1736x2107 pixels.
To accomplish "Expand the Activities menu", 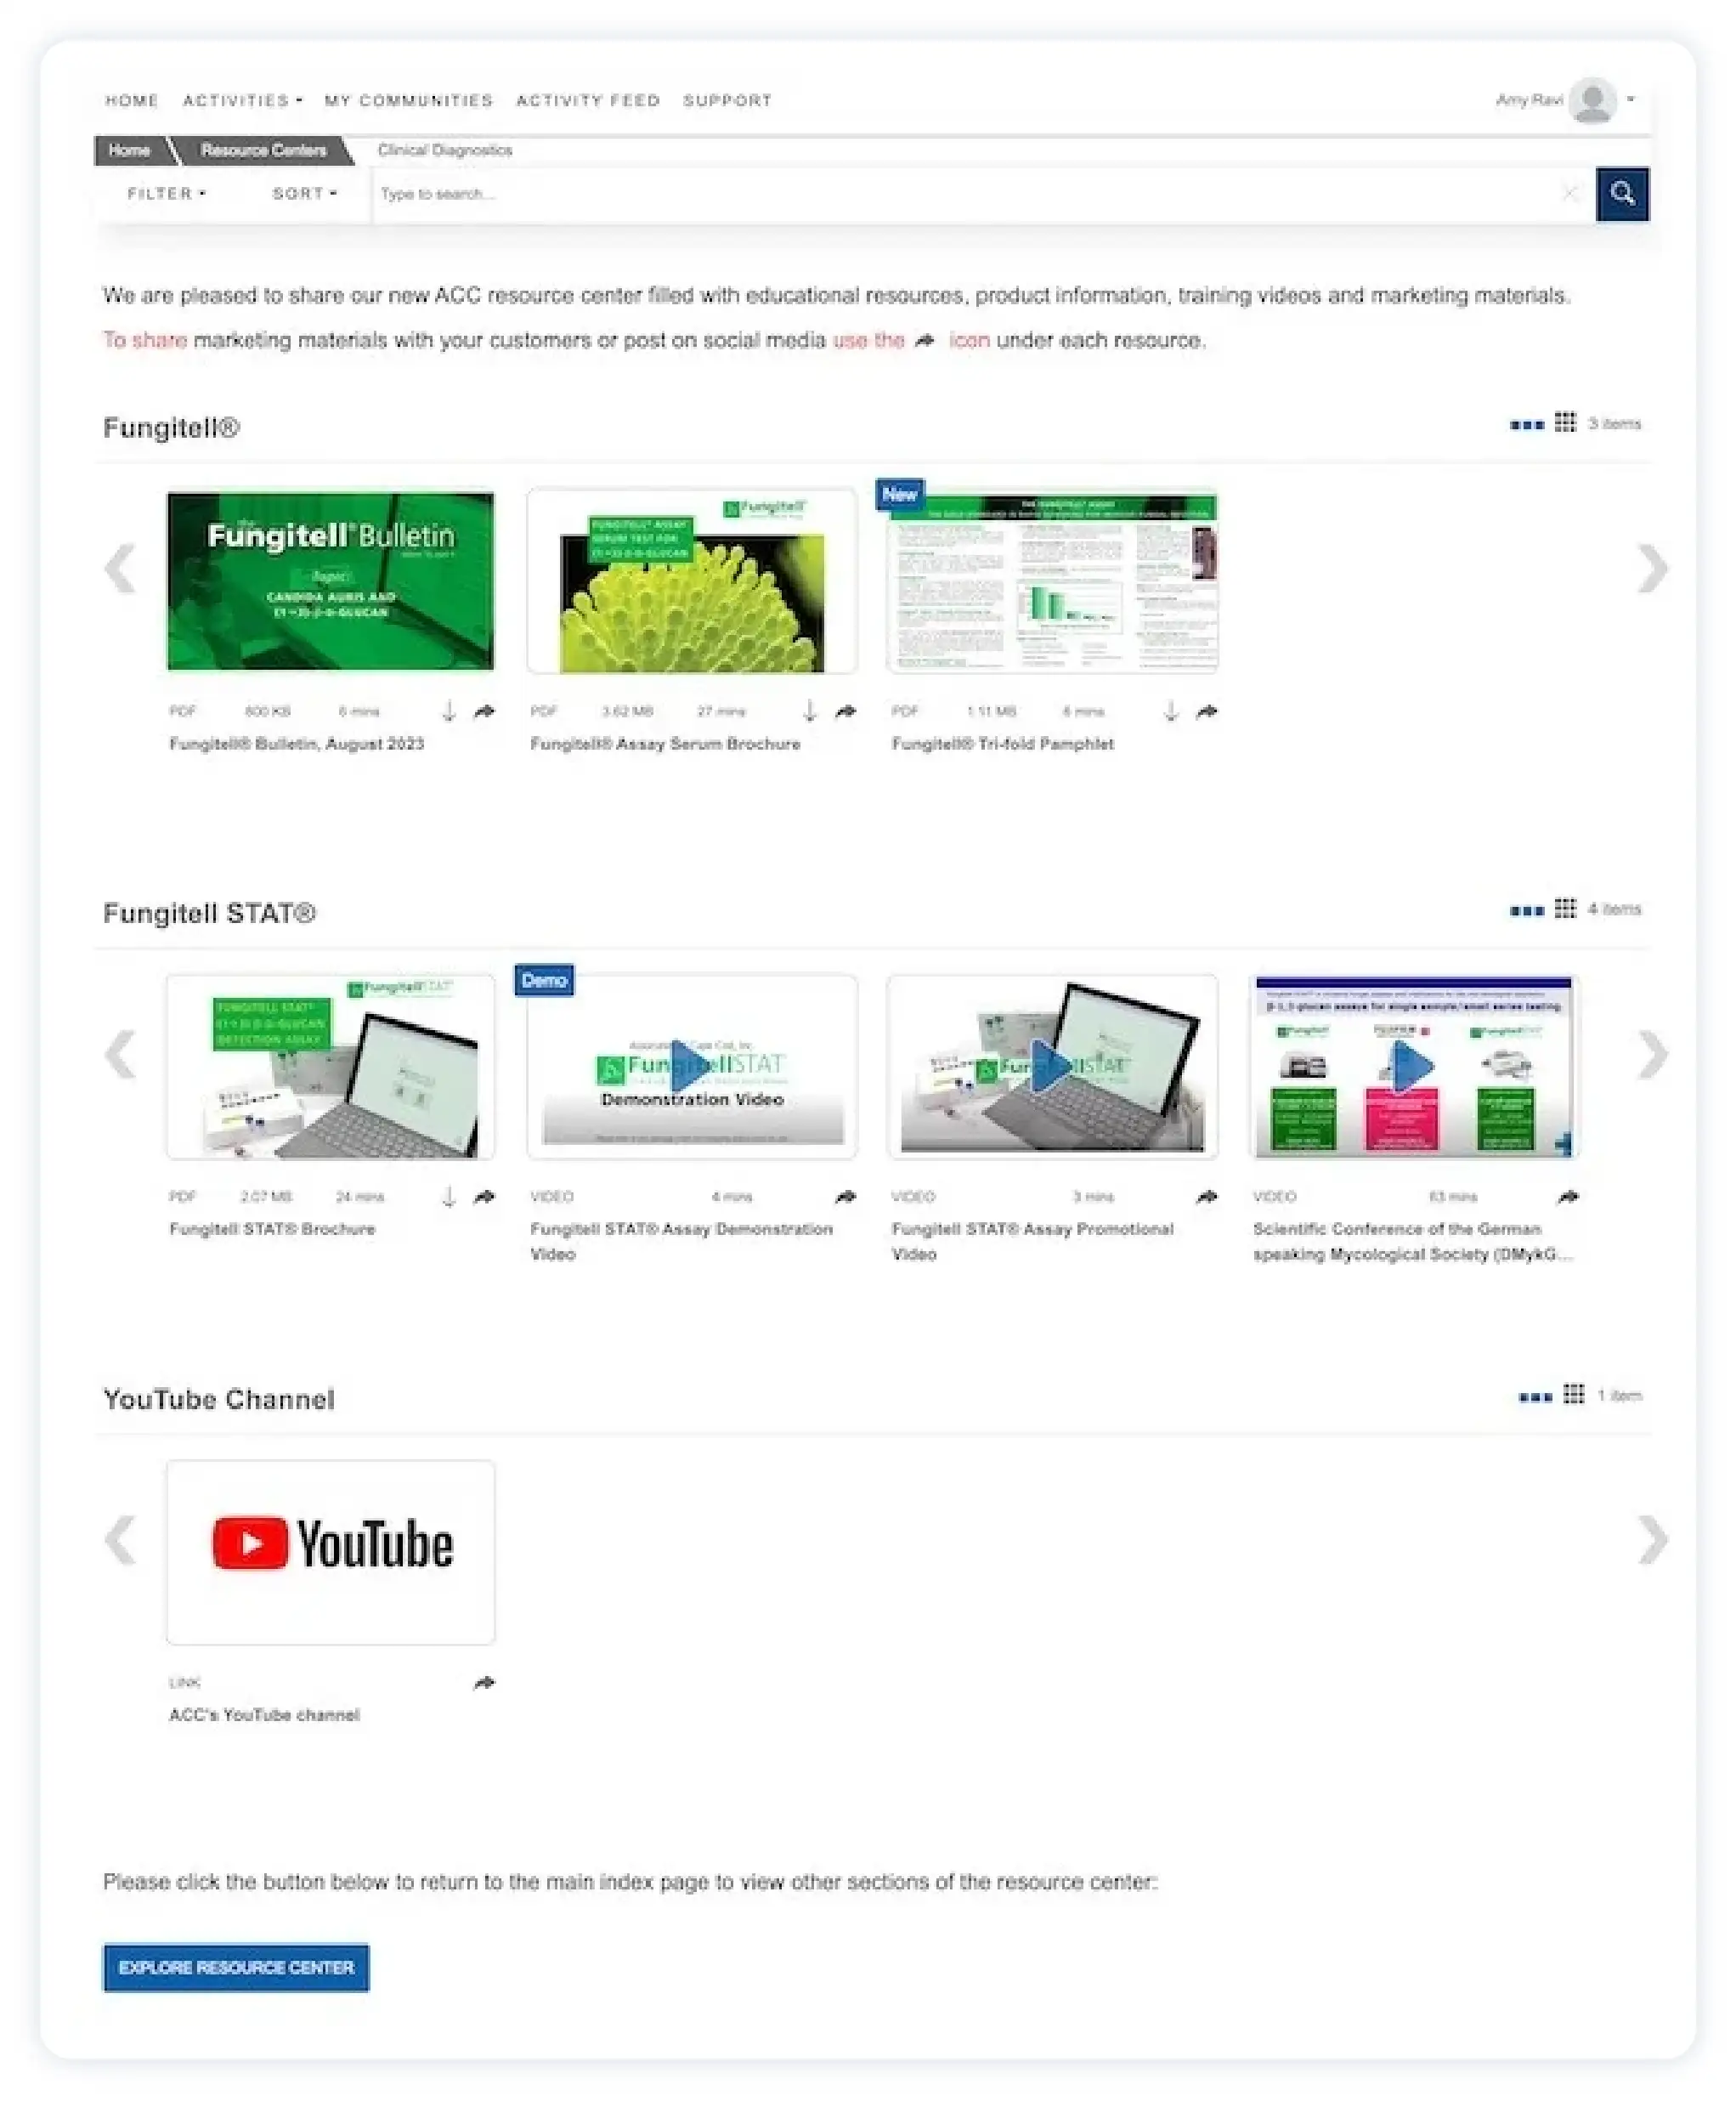I will click(x=243, y=100).
